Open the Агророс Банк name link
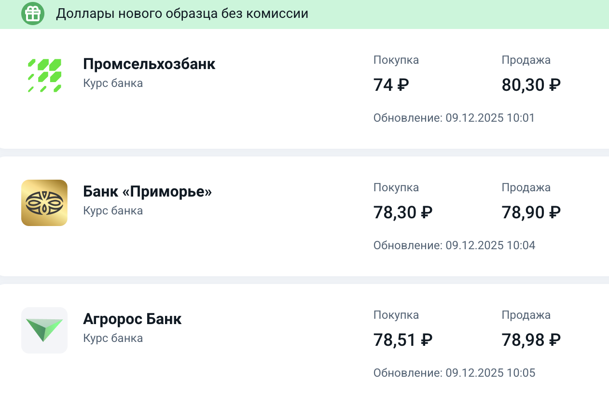 (132, 319)
